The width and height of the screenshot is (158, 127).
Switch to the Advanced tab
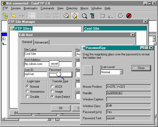pyautogui.click(x=41, y=42)
